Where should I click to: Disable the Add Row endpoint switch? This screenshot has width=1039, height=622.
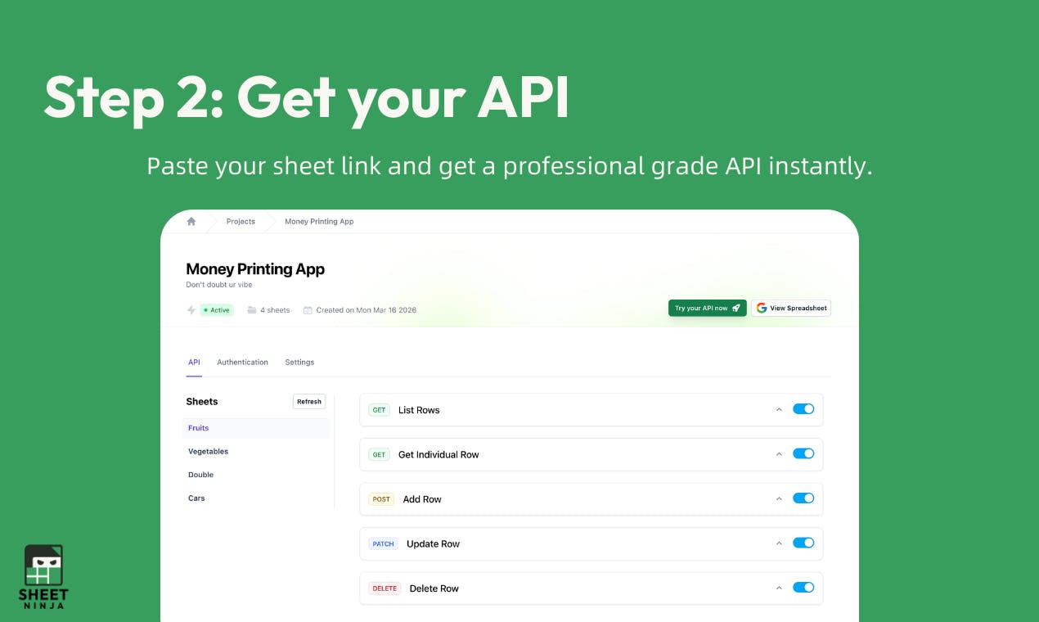click(803, 498)
